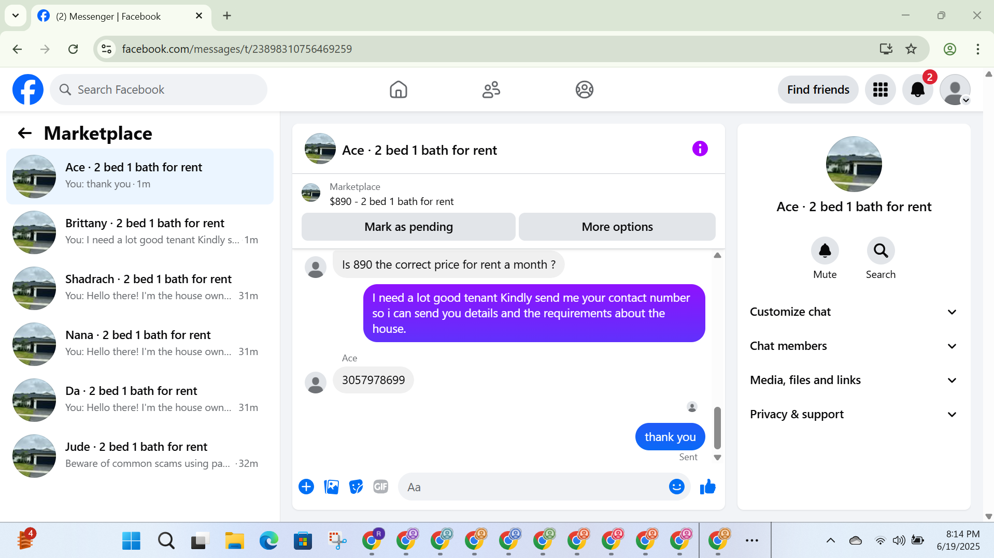Viewport: 994px width, 558px height.
Task: Open Windows taskbar search
Action: point(166,540)
